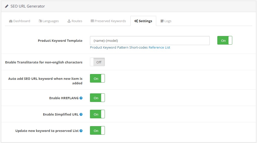The height and width of the screenshot is (143, 257).
Task: Click the Dashboard gauge icon
Action: 11,21
